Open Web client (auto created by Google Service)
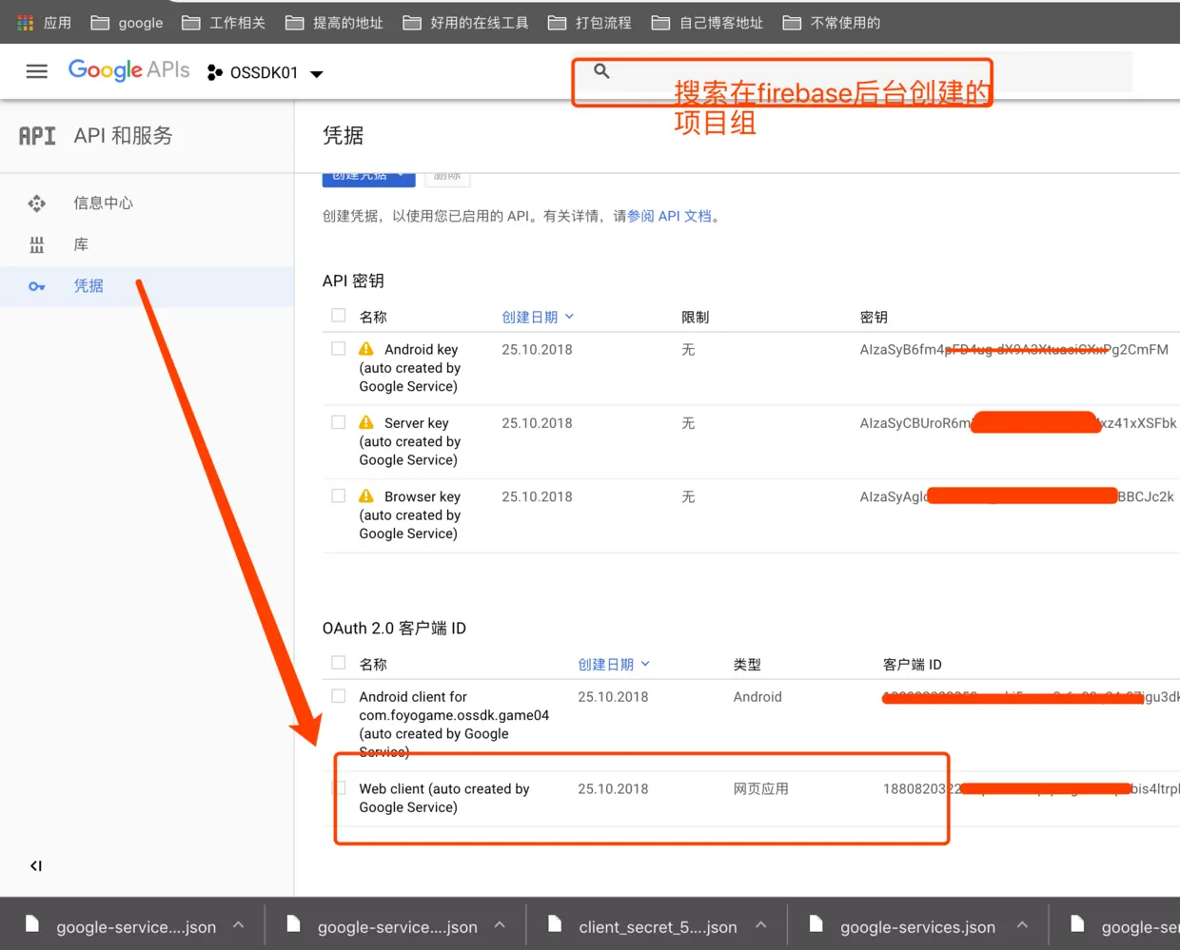 pyautogui.click(x=443, y=798)
